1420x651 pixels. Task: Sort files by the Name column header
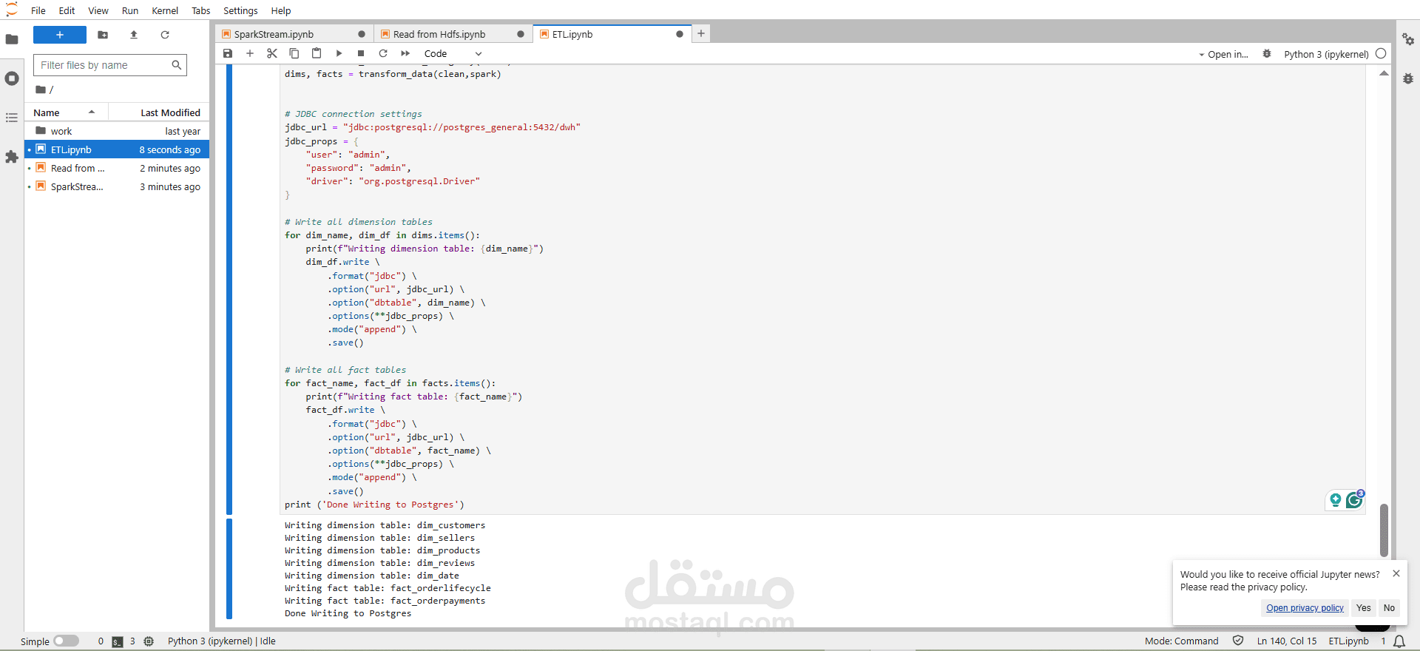[47, 112]
